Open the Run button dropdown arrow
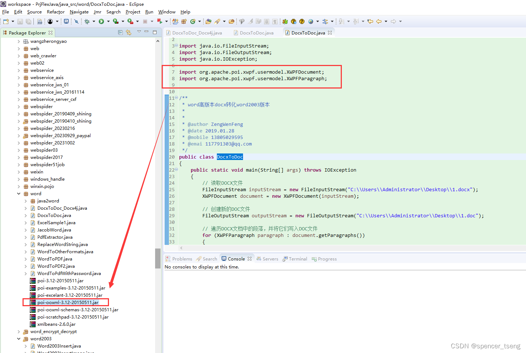 click(x=109, y=21)
